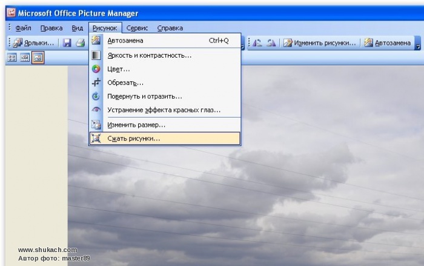Click the Автозамена toolbar button
This screenshot has height=266, width=424.
(x=388, y=43)
